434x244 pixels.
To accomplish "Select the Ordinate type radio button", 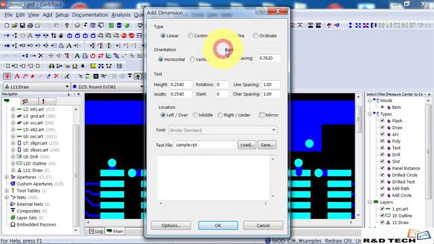I will pos(256,36).
